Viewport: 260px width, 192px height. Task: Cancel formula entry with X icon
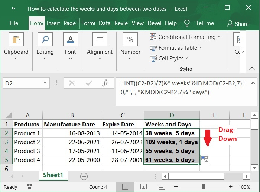coord(72,83)
